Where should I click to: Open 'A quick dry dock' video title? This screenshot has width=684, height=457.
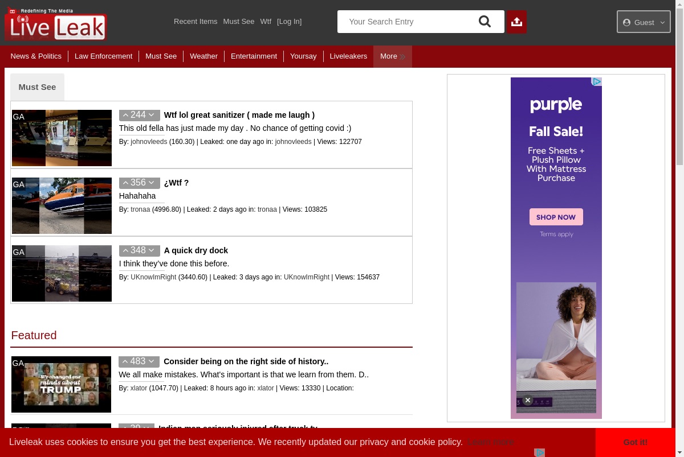[x=196, y=250]
